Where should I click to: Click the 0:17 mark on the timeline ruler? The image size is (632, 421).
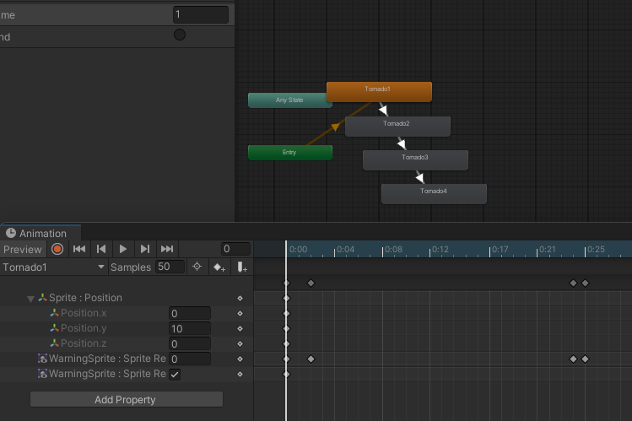[500, 250]
